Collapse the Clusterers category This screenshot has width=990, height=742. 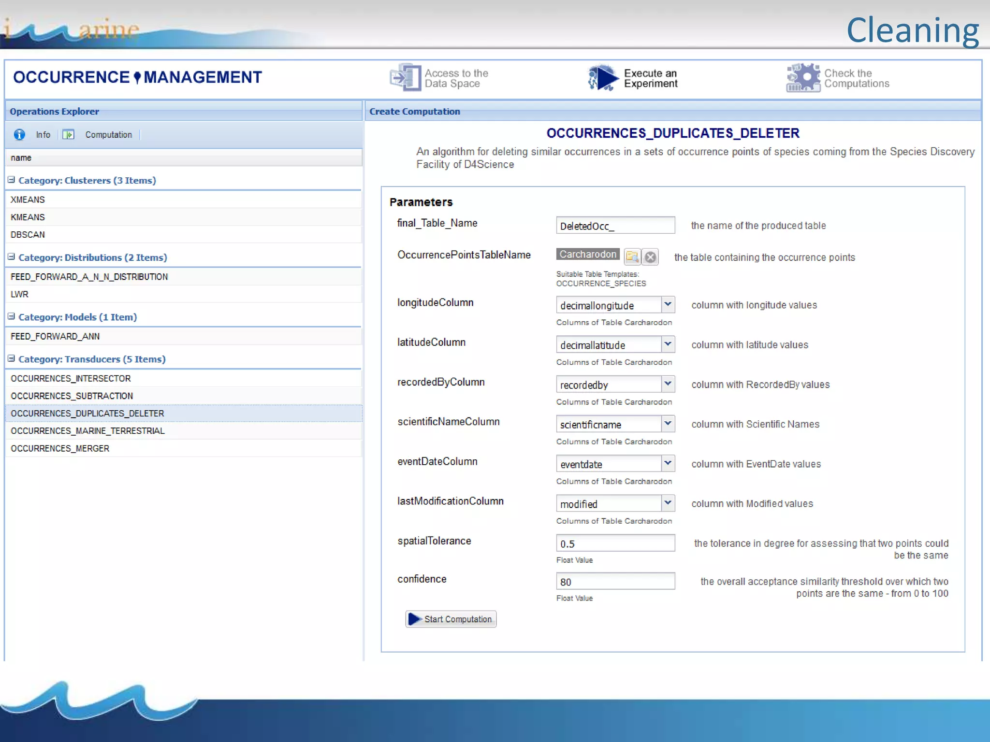[x=11, y=180]
